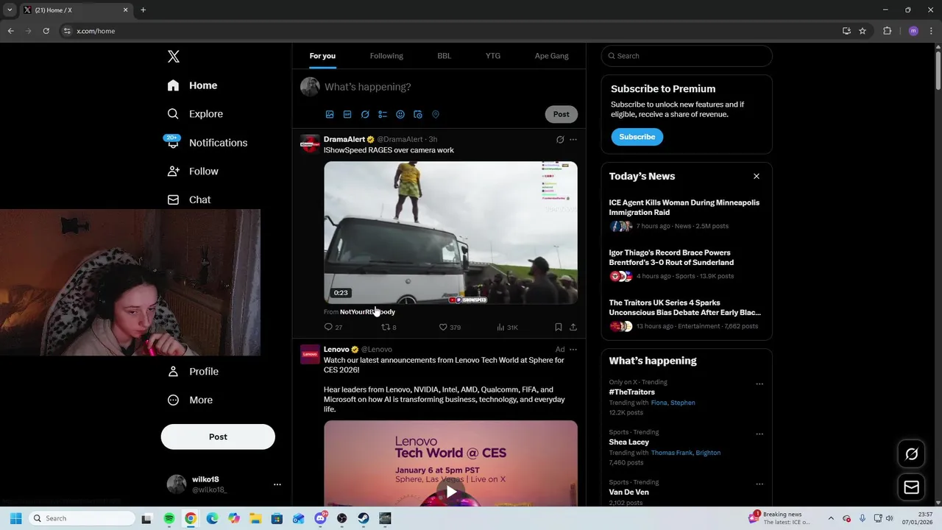Viewport: 942px width, 530px height.
Task: Share the DramaAlert post
Action: tap(573, 327)
